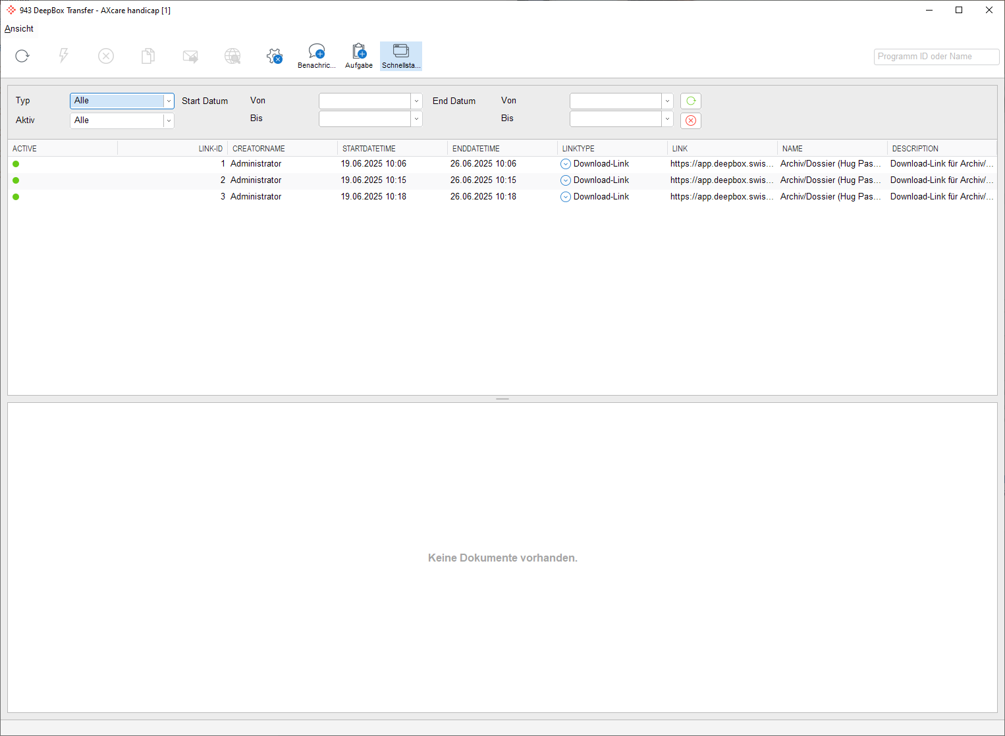
Task: Open the Ansicht menu
Action: (19, 28)
